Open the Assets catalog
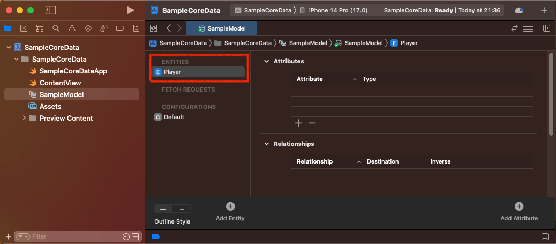 tap(50, 106)
